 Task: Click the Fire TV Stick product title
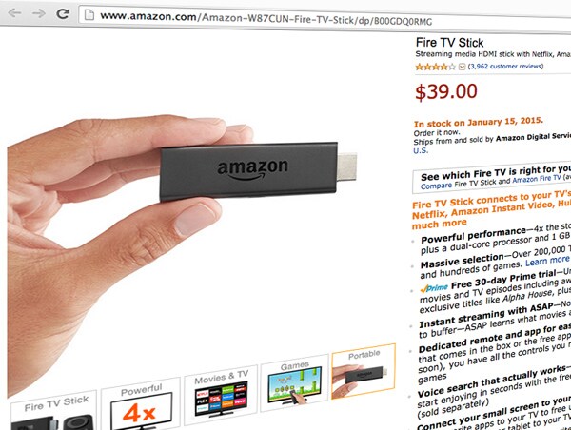pyautogui.click(x=449, y=43)
